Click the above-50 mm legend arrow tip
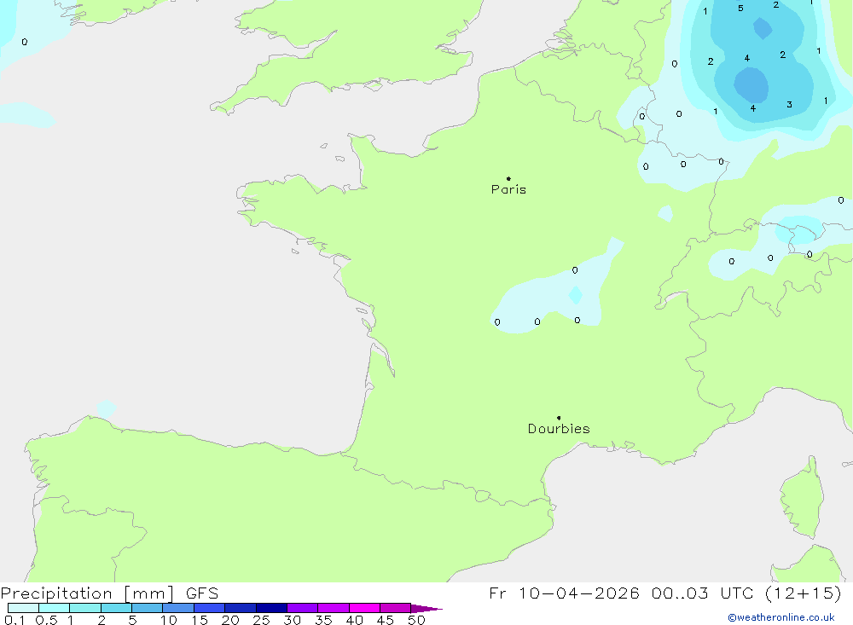The image size is (853, 625). point(426,608)
